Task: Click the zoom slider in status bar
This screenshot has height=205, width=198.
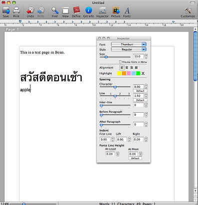Action: click(x=33, y=204)
